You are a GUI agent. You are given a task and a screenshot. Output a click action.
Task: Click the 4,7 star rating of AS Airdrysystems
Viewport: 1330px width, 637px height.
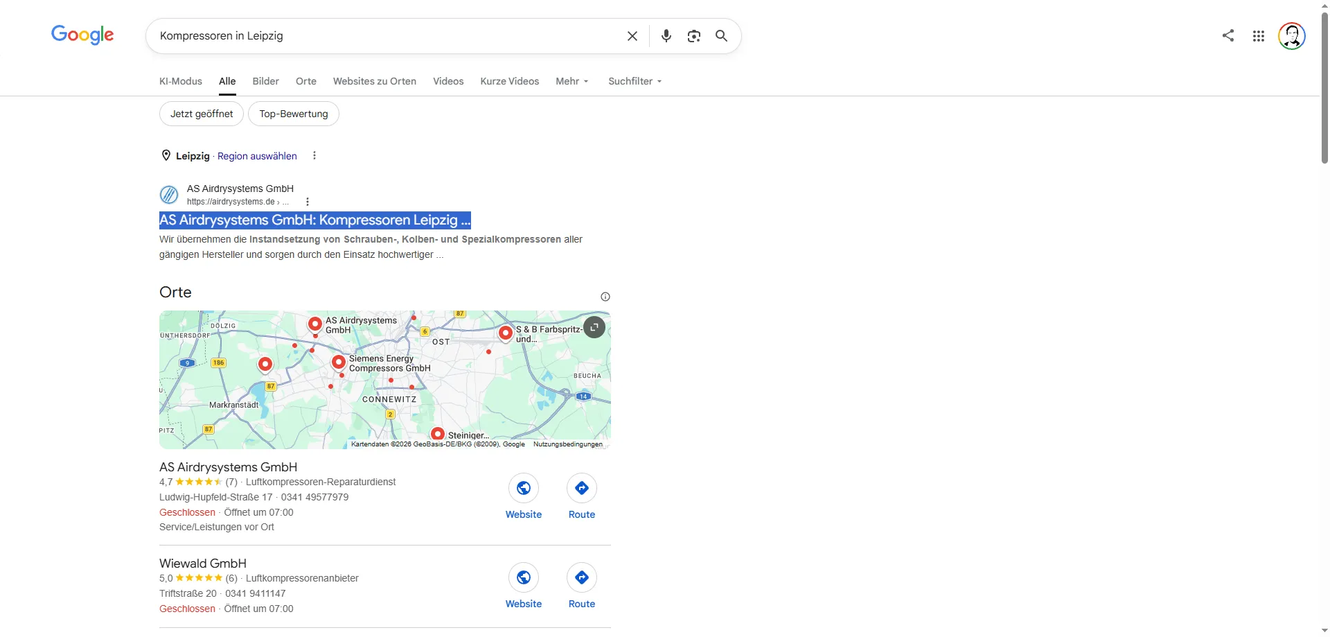pyautogui.click(x=198, y=482)
